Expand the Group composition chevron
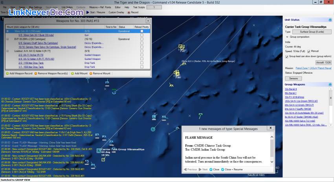This screenshot has height=182, width=334. pos(287,37)
